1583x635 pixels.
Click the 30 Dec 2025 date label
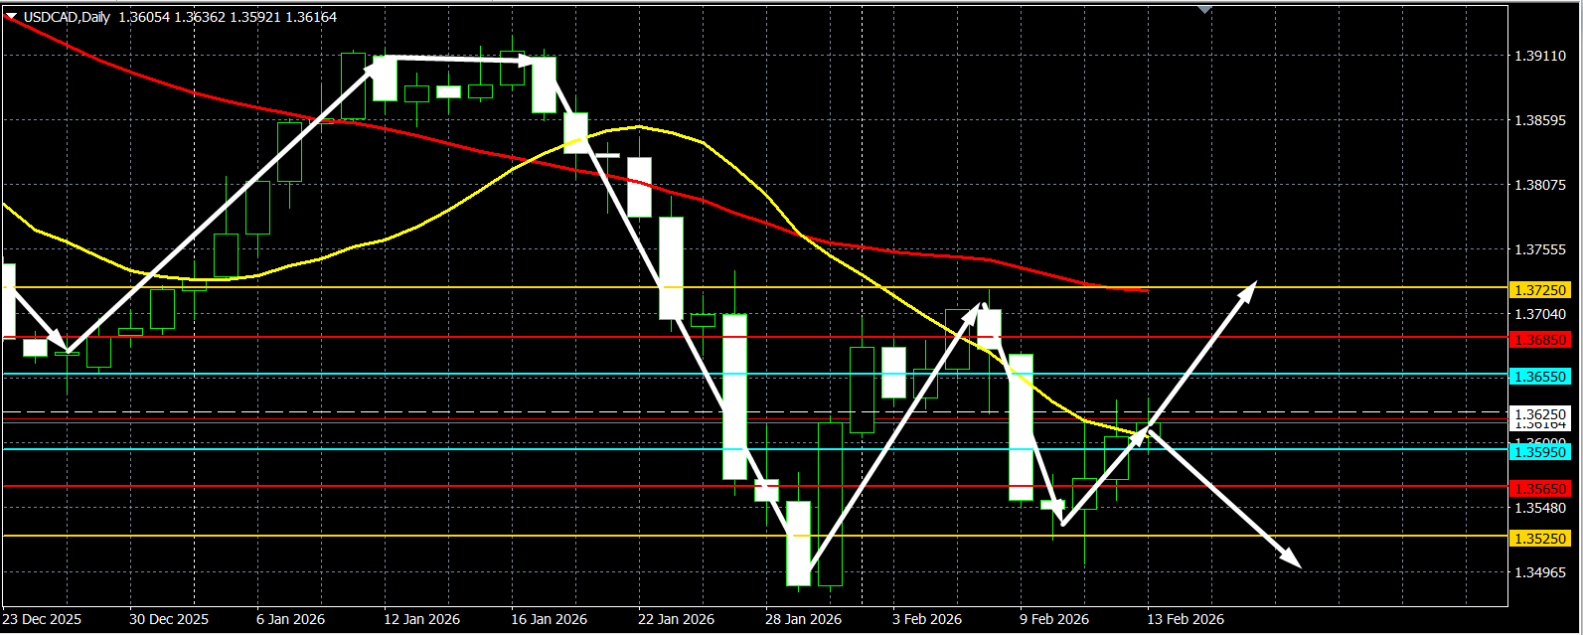pyautogui.click(x=169, y=619)
